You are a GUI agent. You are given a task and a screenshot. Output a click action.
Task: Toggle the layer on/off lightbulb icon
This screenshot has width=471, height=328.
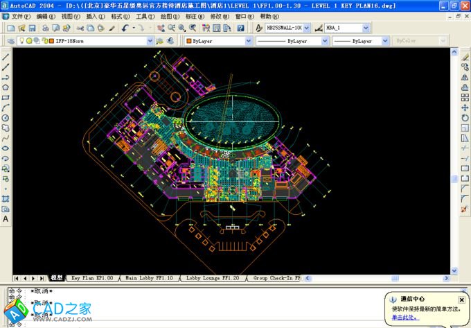point(21,42)
